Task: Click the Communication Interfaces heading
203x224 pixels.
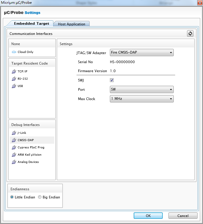Action: (x=31, y=34)
